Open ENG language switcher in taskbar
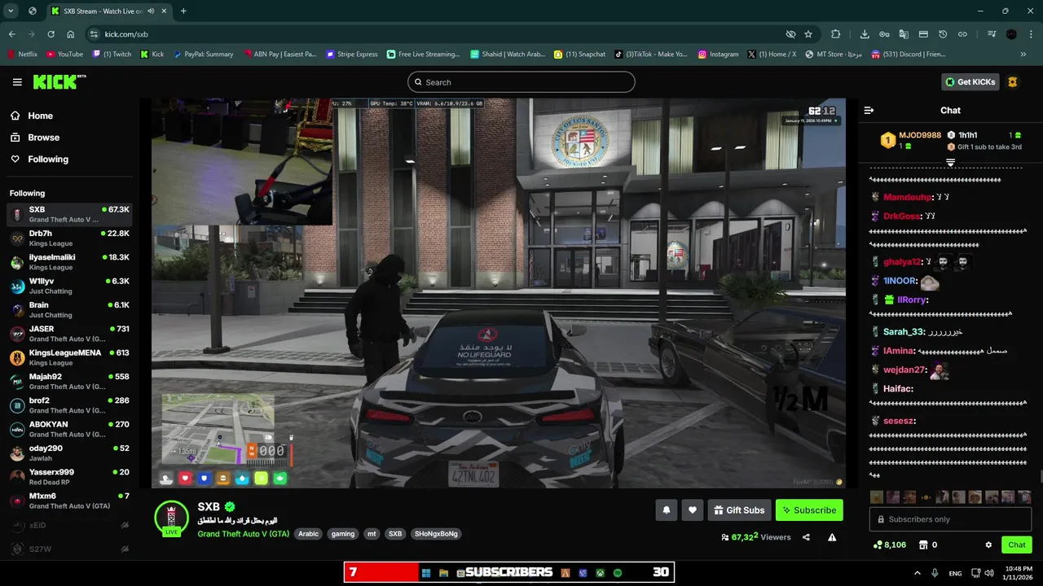This screenshot has width=1043, height=586. (x=955, y=573)
